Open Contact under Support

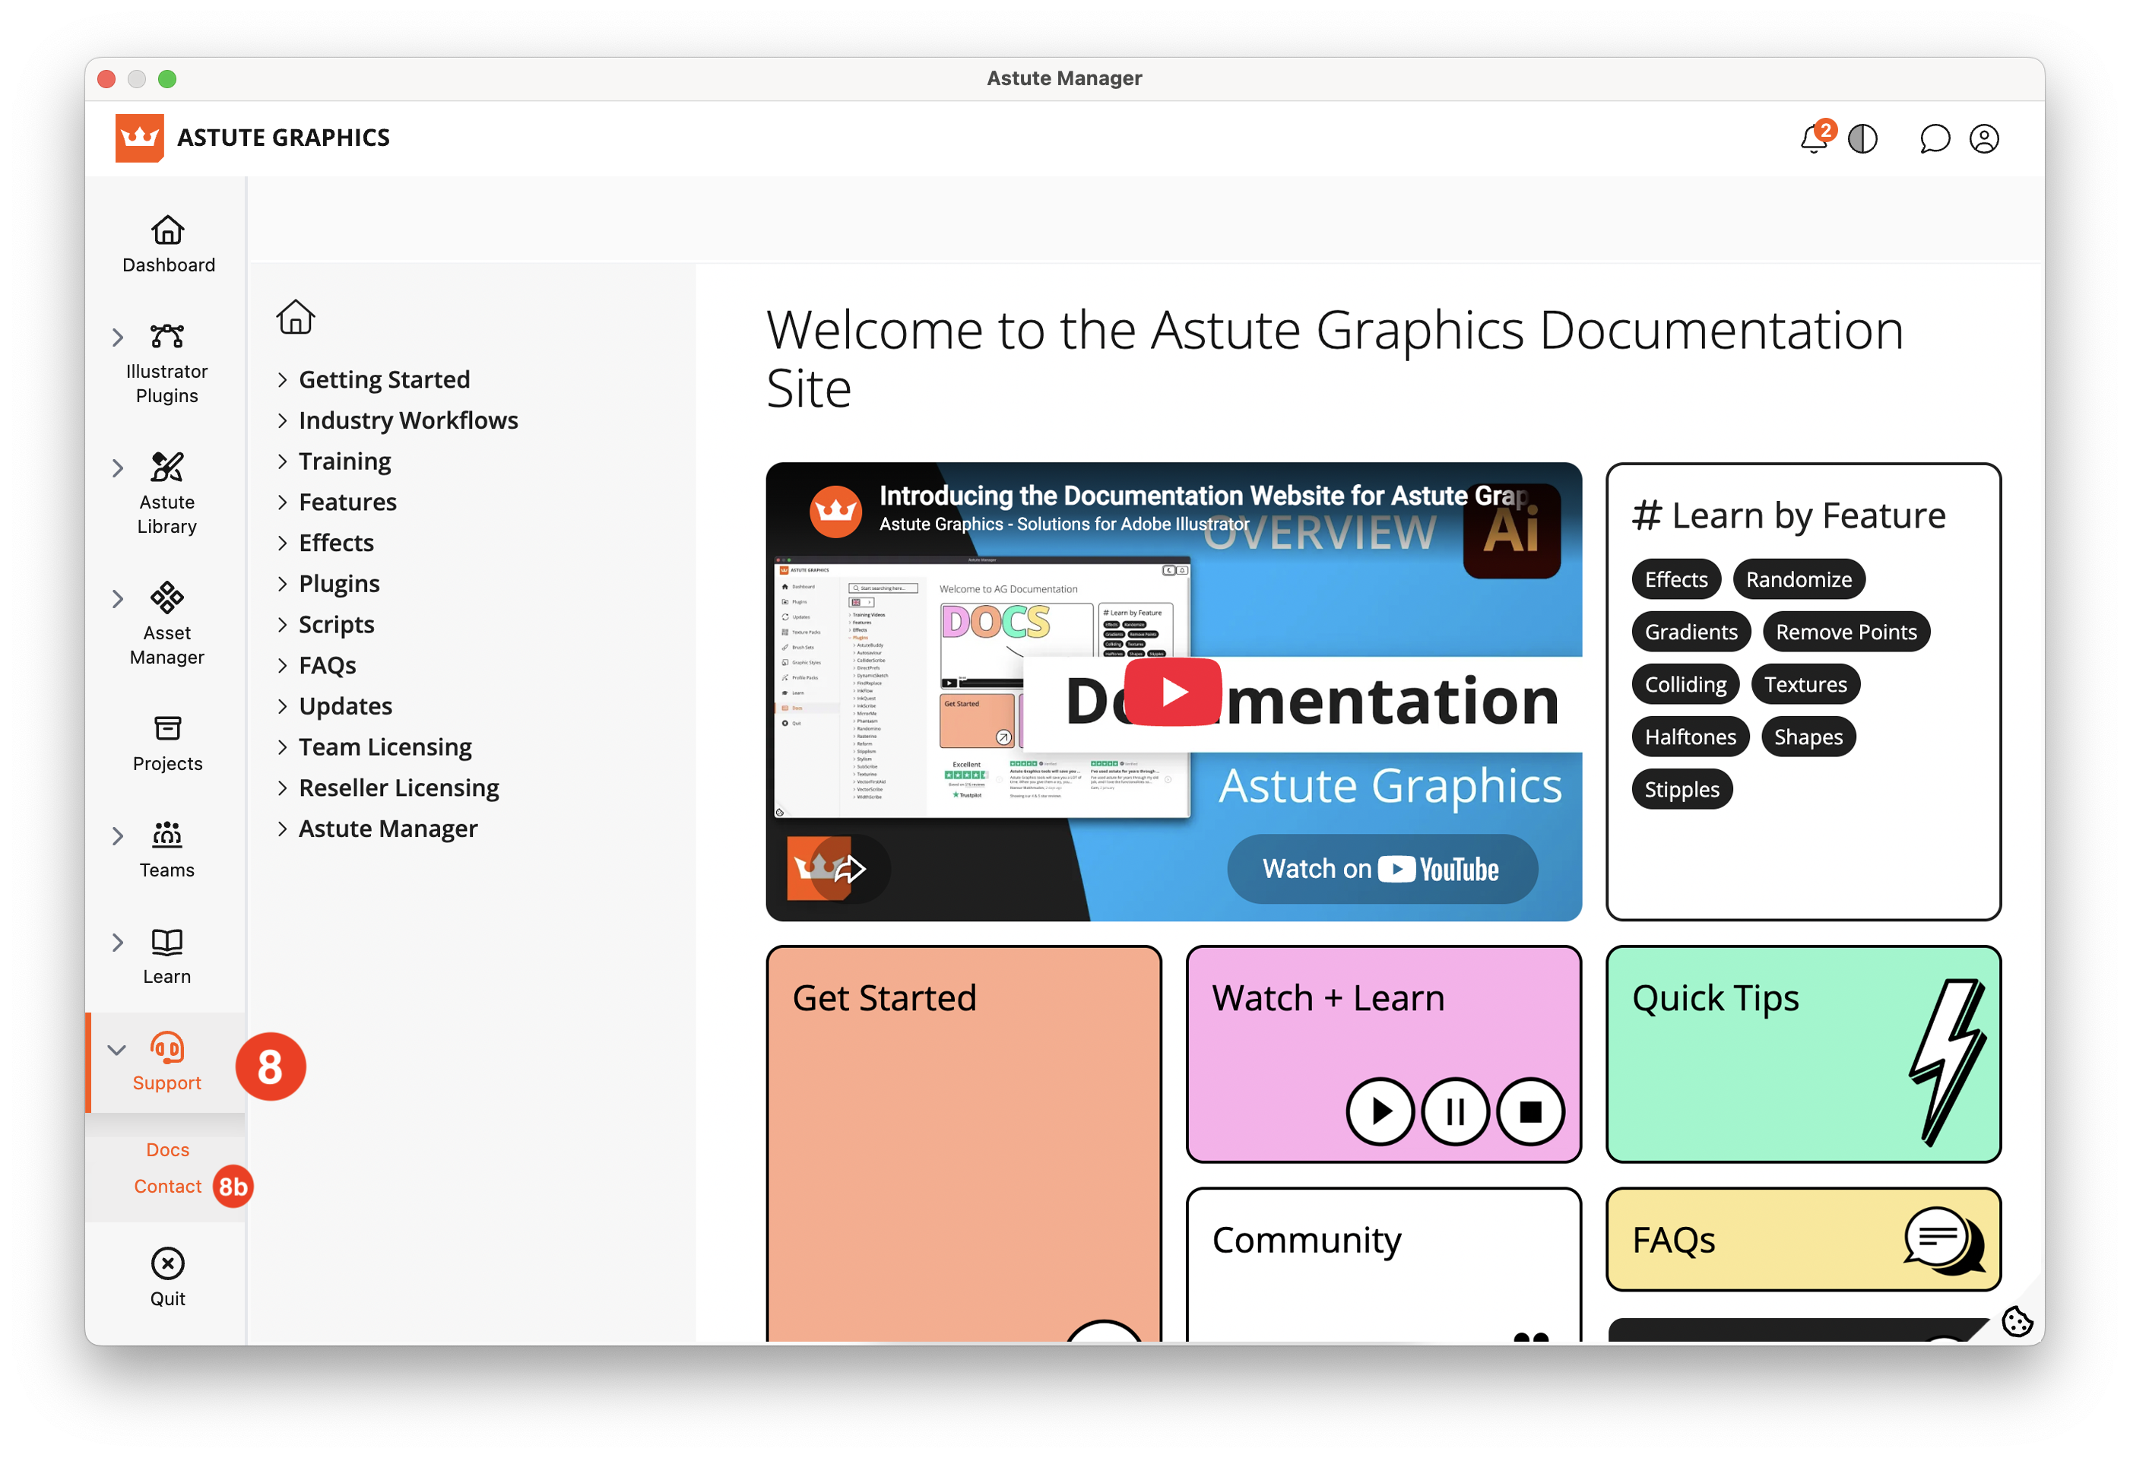click(168, 1186)
